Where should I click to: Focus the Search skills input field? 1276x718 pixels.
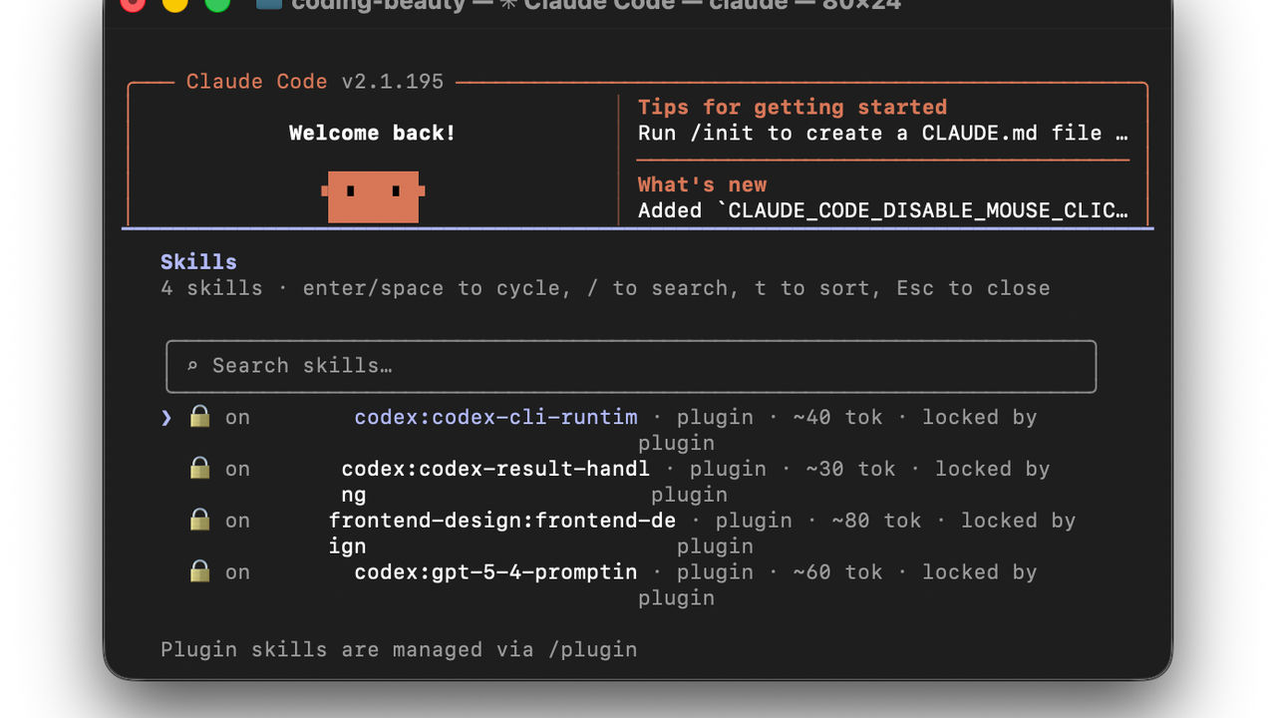[x=631, y=366]
